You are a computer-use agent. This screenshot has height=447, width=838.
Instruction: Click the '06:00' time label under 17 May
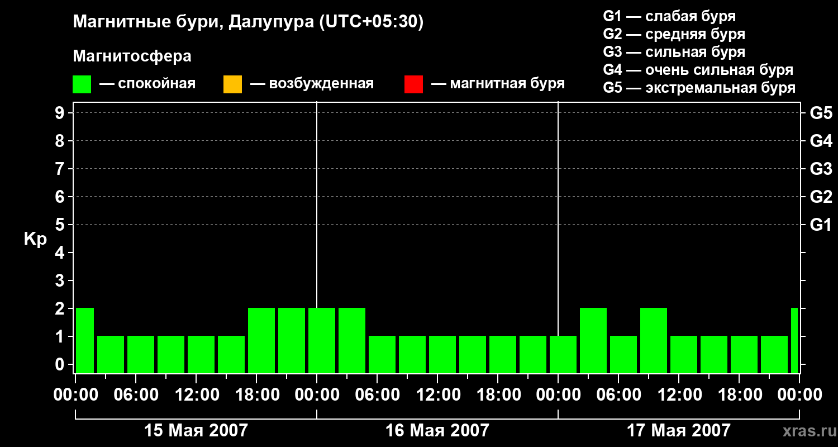click(x=618, y=395)
